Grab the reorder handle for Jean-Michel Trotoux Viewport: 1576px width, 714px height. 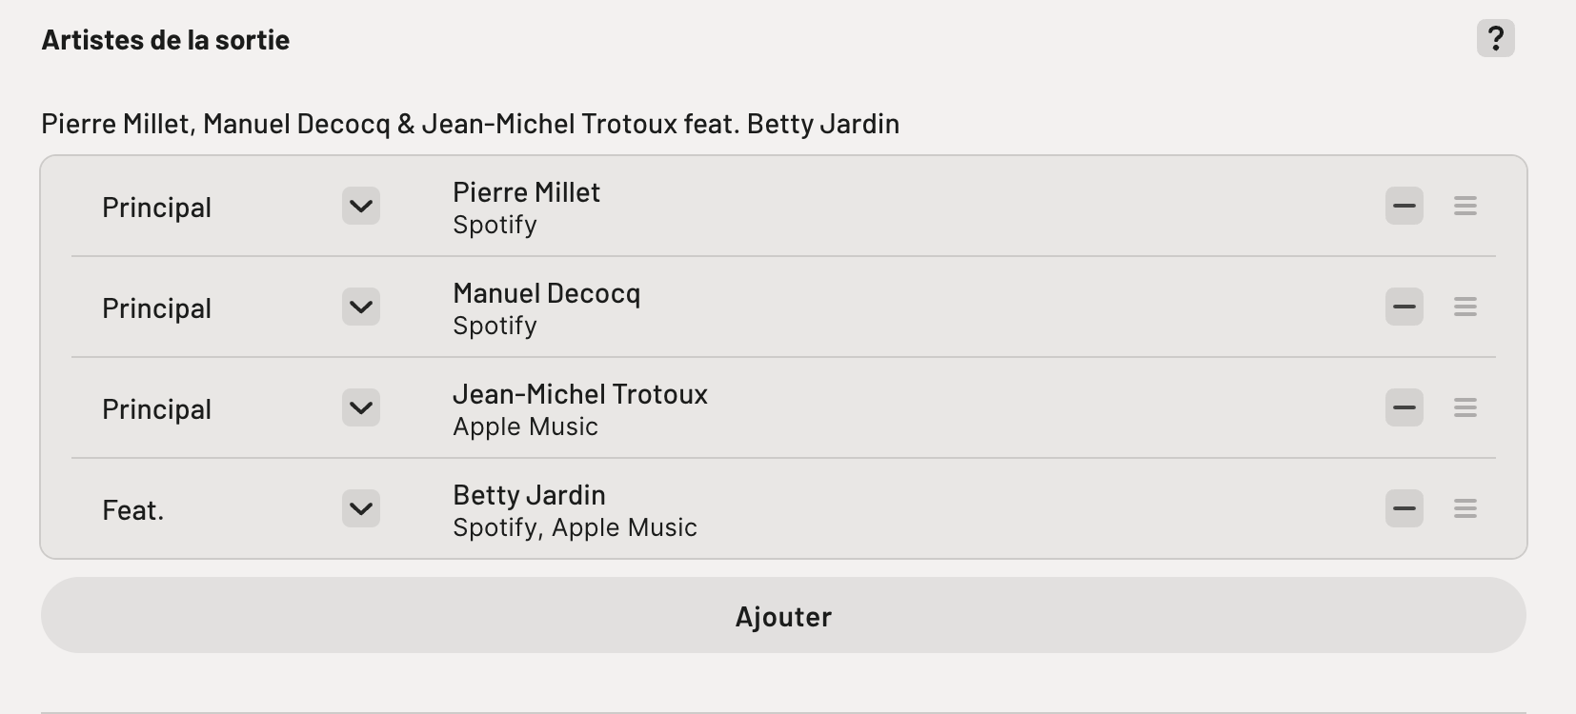1465,407
